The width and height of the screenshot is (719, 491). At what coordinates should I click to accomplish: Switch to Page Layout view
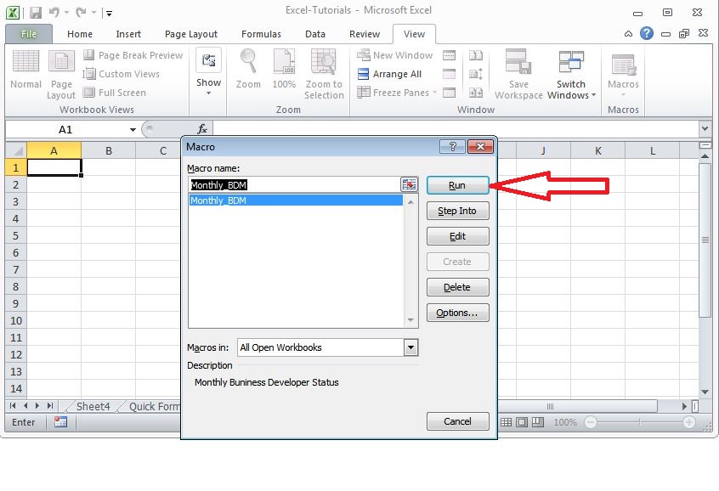[61, 75]
